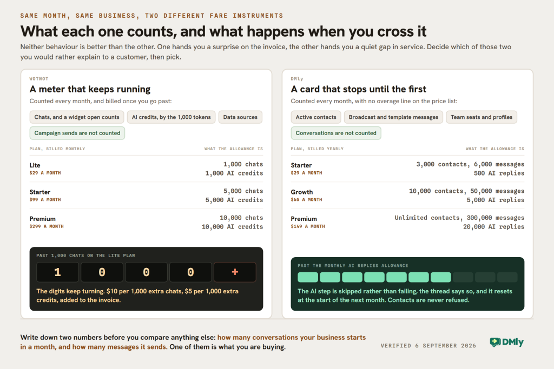Click the WotNot Starter plan name

(40, 192)
